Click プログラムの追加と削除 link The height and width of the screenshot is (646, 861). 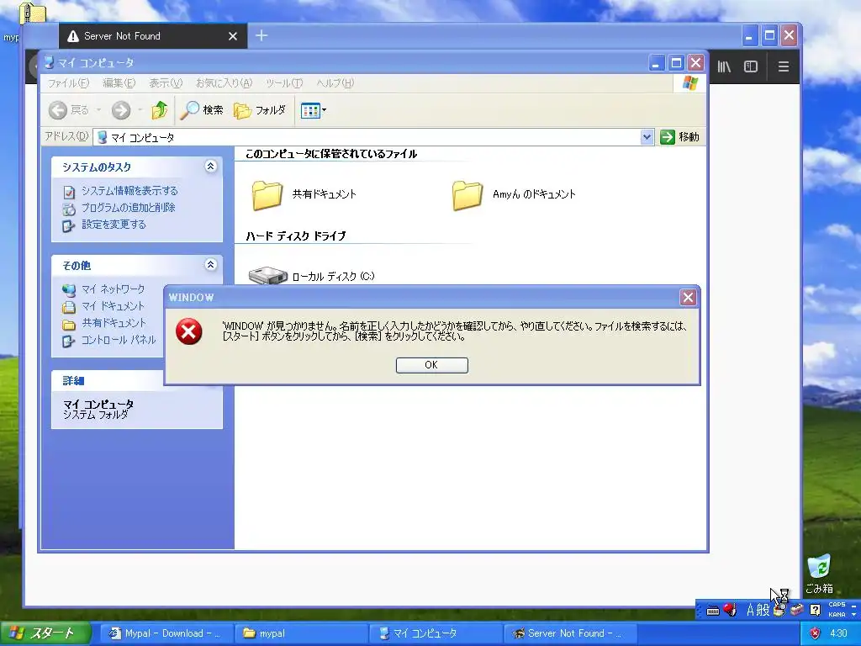[x=129, y=208]
